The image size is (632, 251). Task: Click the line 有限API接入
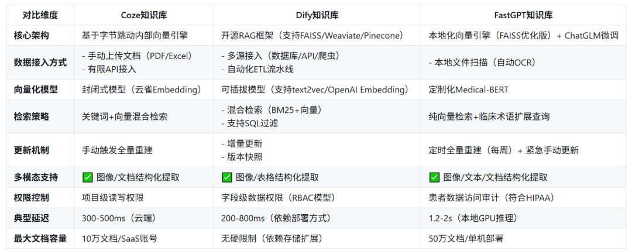tap(108, 69)
